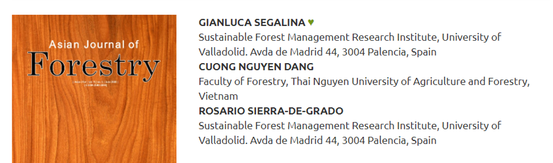This screenshot has width=553, height=163.
Task: Click 'University of' ending Segalina's first affiliation line
Action: [x=472, y=37]
